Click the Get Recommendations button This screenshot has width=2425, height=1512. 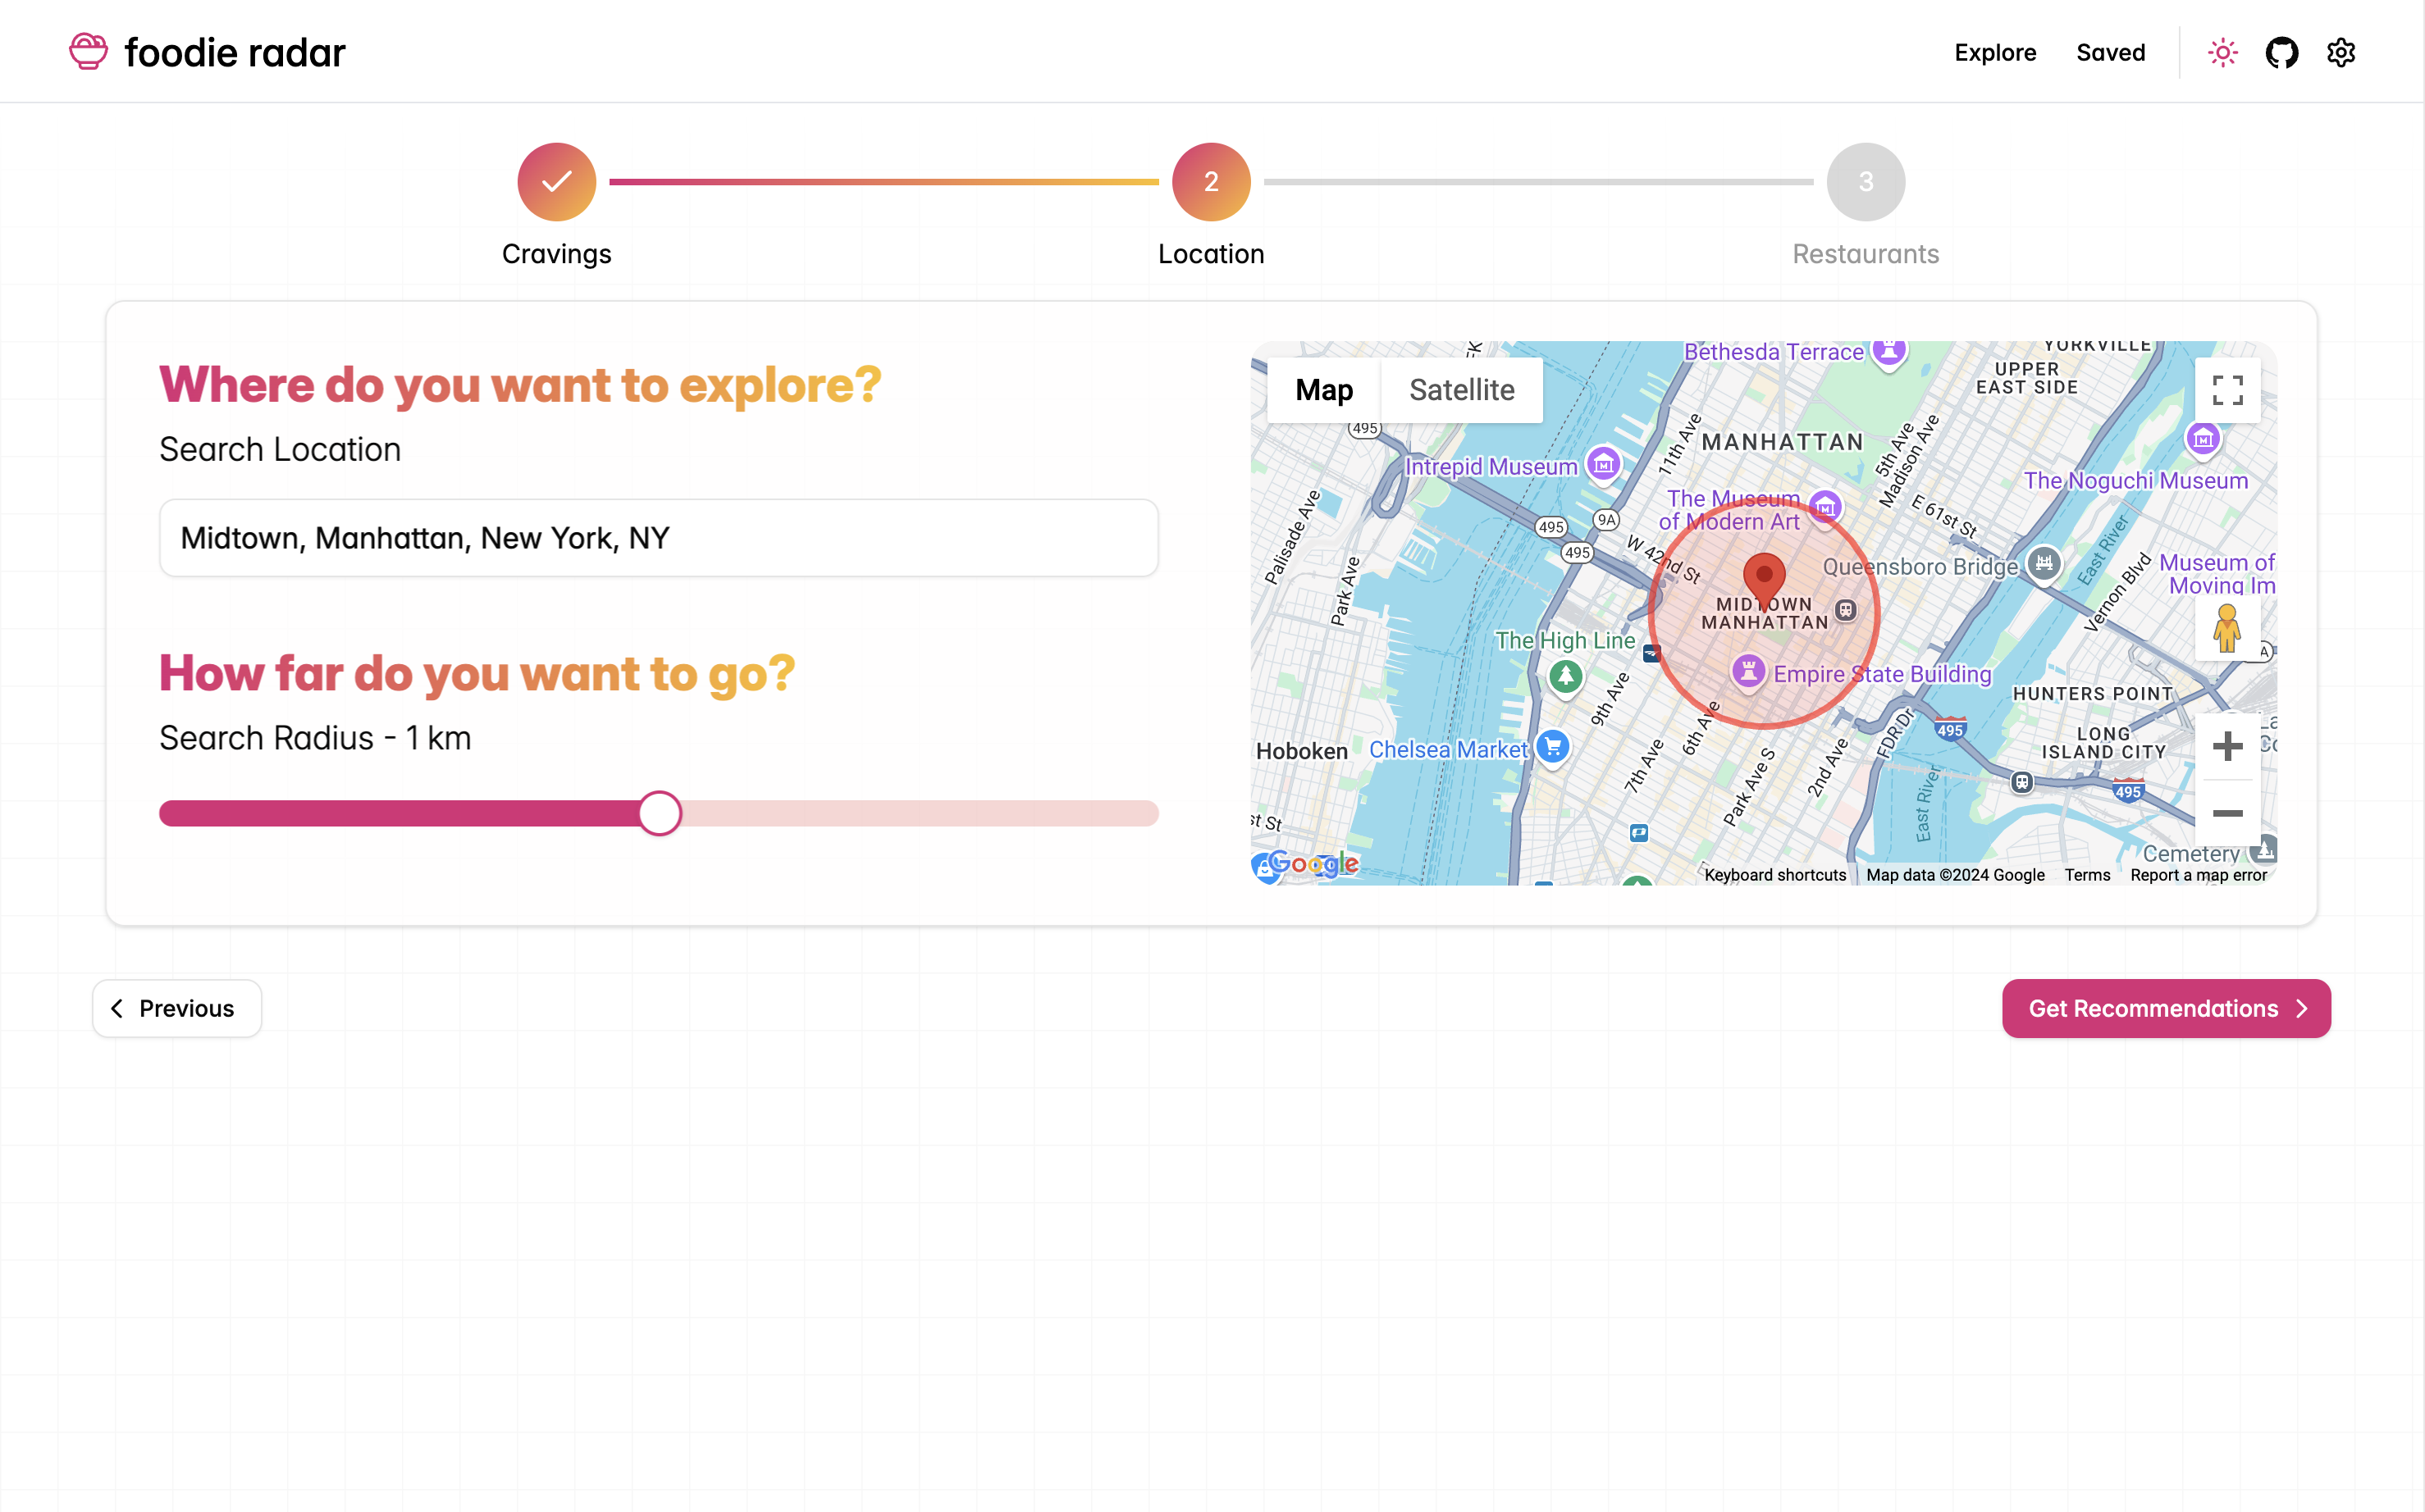click(x=2166, y=1008)
